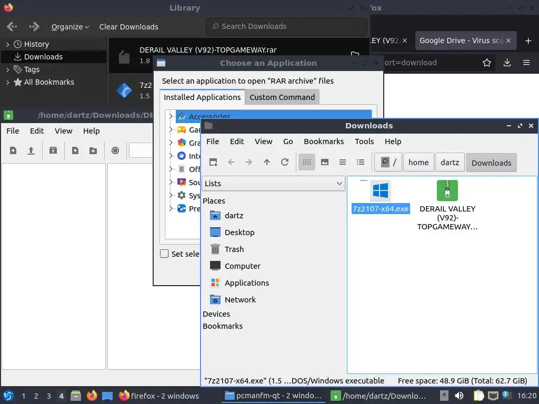Expand the Accessories category
This screenshot has height=404, width=539.
tap(171, 116)
